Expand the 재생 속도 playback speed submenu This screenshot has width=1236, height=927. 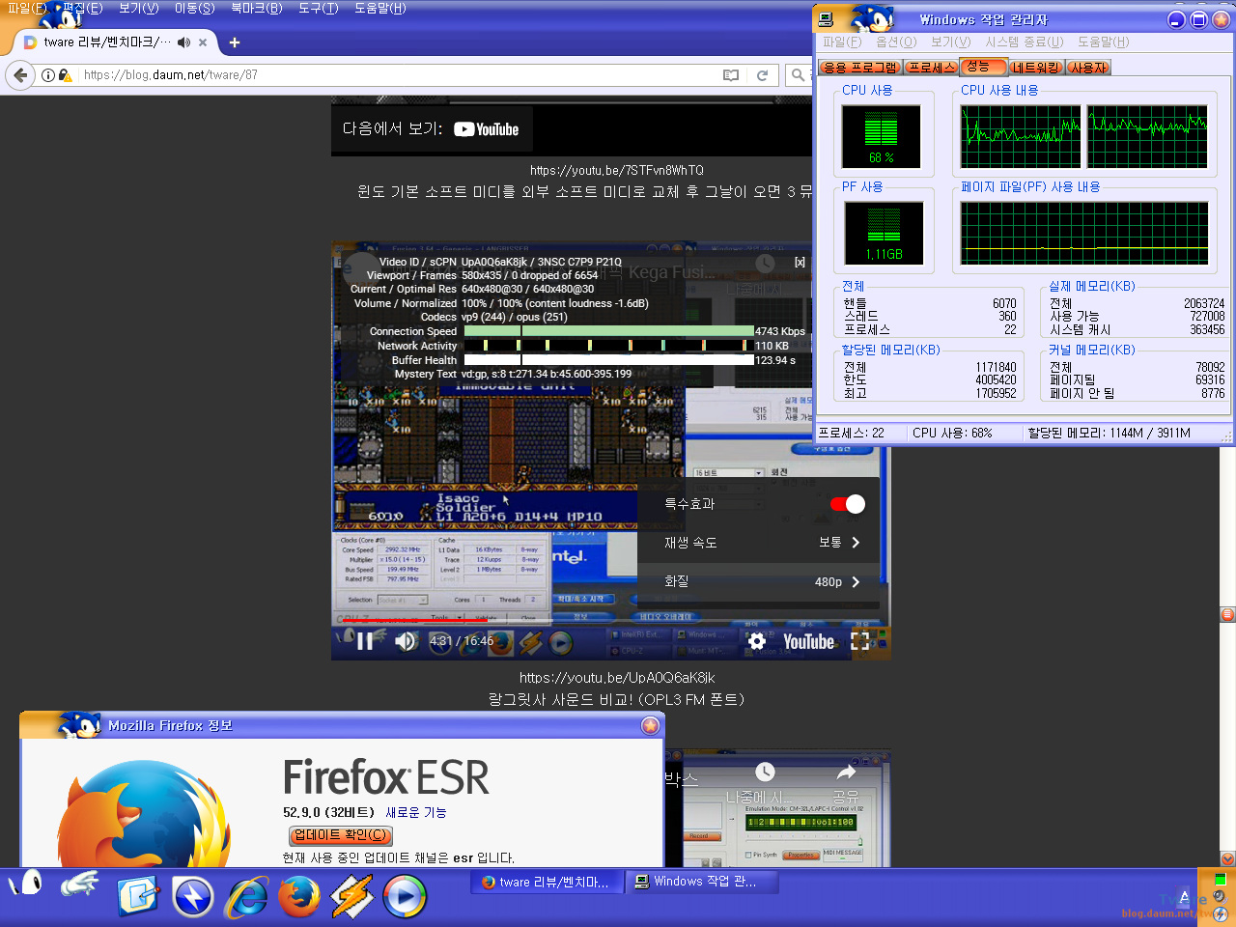[x=758, y=543]
